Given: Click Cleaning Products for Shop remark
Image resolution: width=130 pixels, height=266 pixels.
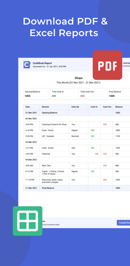Looking at the screenshot, I should point(54,124).
